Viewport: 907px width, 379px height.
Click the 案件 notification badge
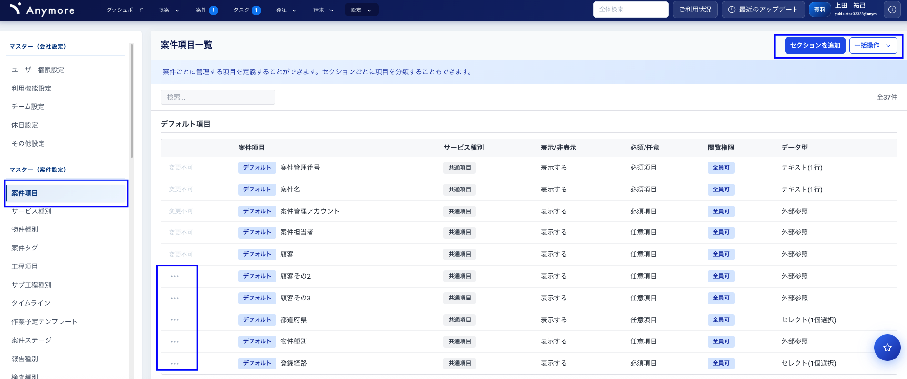coord(213,10)
